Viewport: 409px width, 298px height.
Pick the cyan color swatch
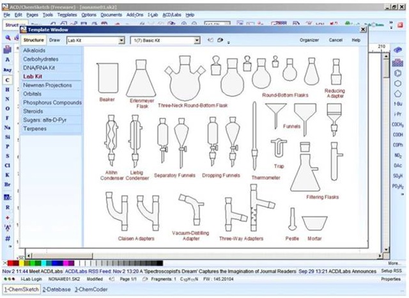(x=43, y=263)
